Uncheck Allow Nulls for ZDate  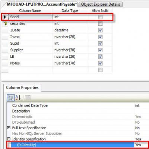100,30
